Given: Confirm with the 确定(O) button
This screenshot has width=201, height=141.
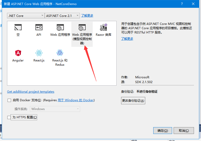Looking at the screenshot, I should [x=163, y=131].
